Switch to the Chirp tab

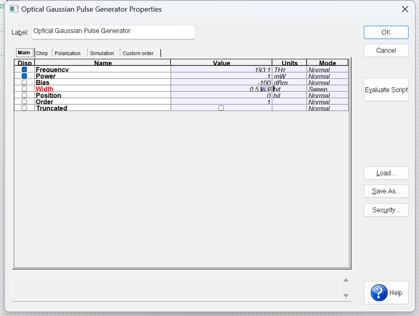(42, 53)
